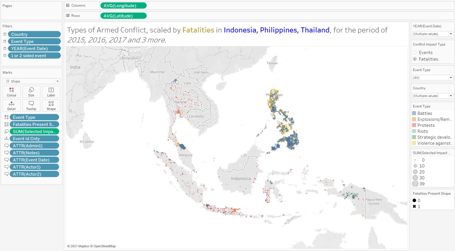The width and height of the screenshot is (455, 251).
Task: Open the Shape property on the Marks card
Action: pos(51,105)
